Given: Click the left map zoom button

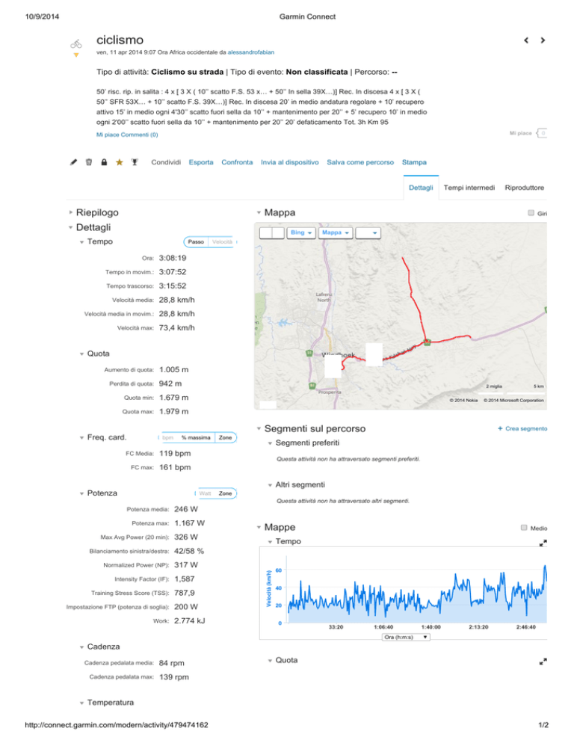Looking at the screenshot, I should point(266,232).
